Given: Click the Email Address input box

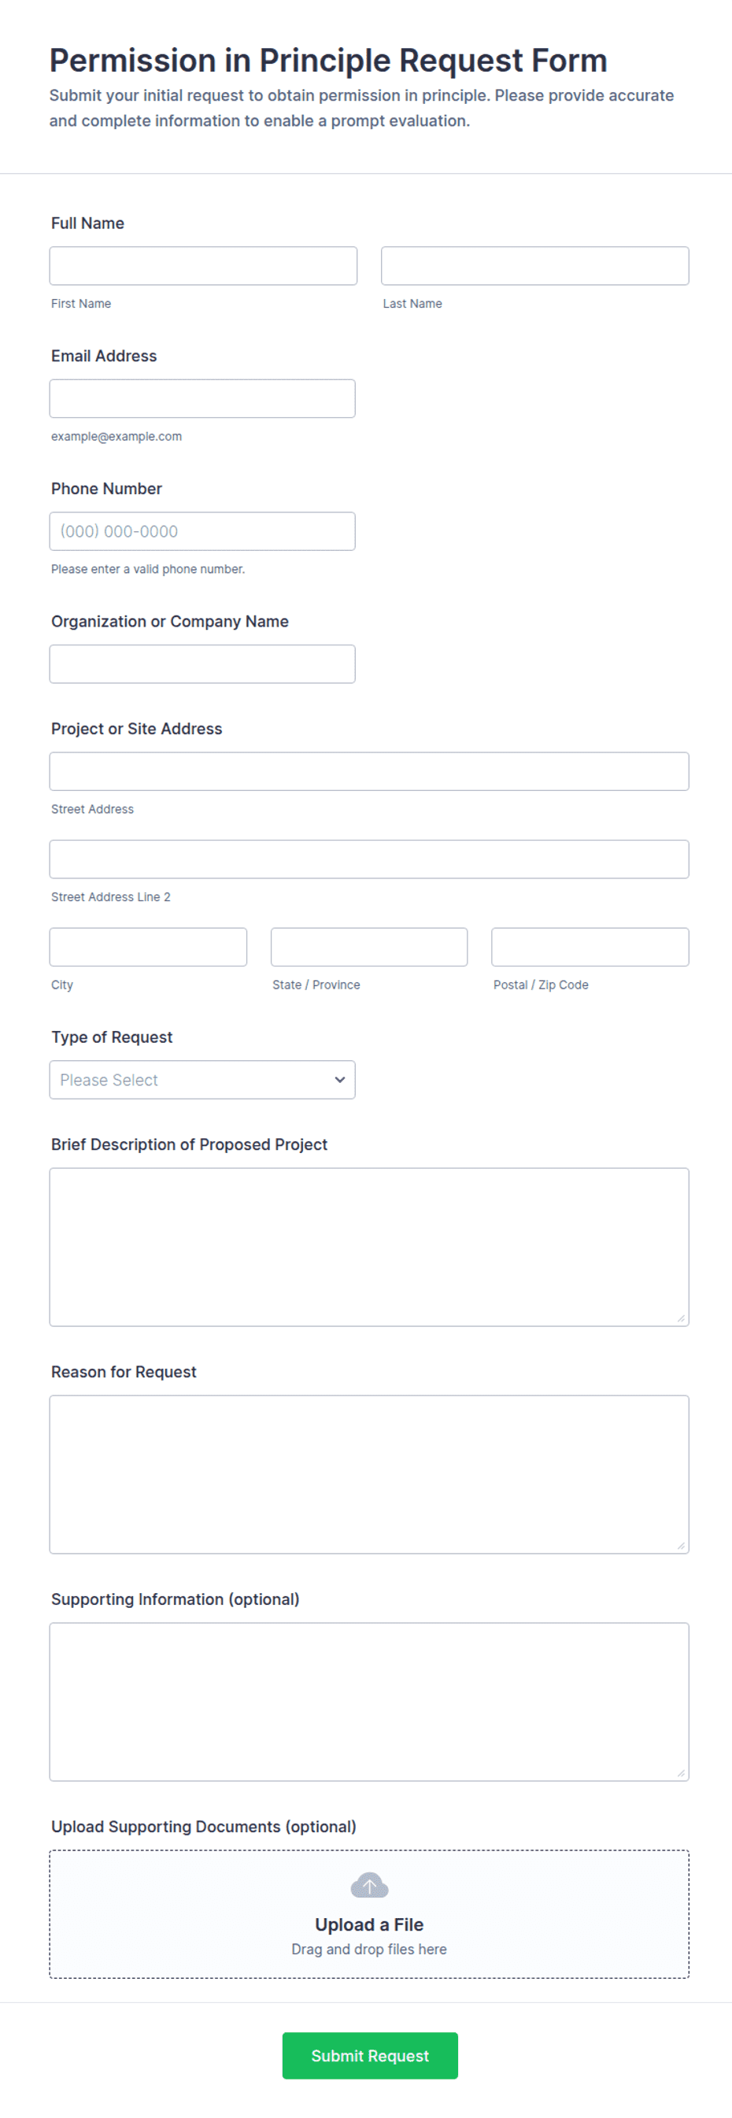Looking at the screenshot, I should click(202, 398).
